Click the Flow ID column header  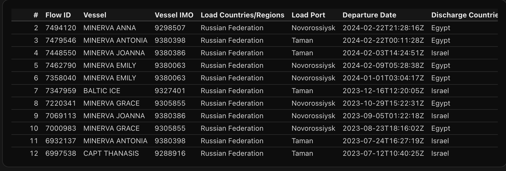pyautogui.click(x=58, y=15)
